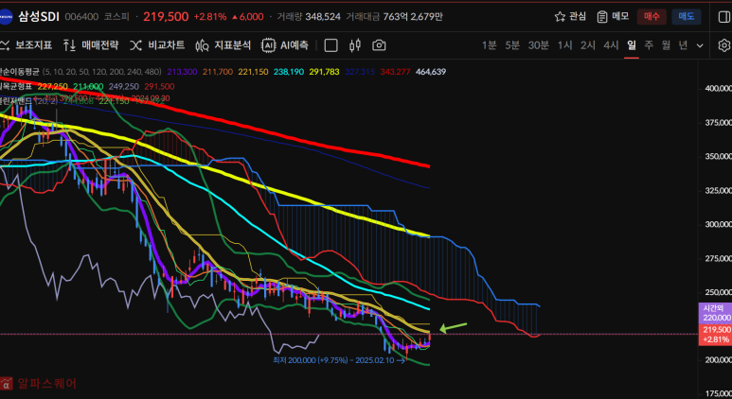Screen dimensions: 732x399
Task: Click moving average value 291,783
Action: 325,72
